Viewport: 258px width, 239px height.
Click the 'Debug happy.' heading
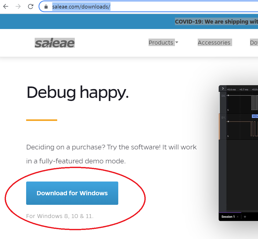[x=77, y=93]
